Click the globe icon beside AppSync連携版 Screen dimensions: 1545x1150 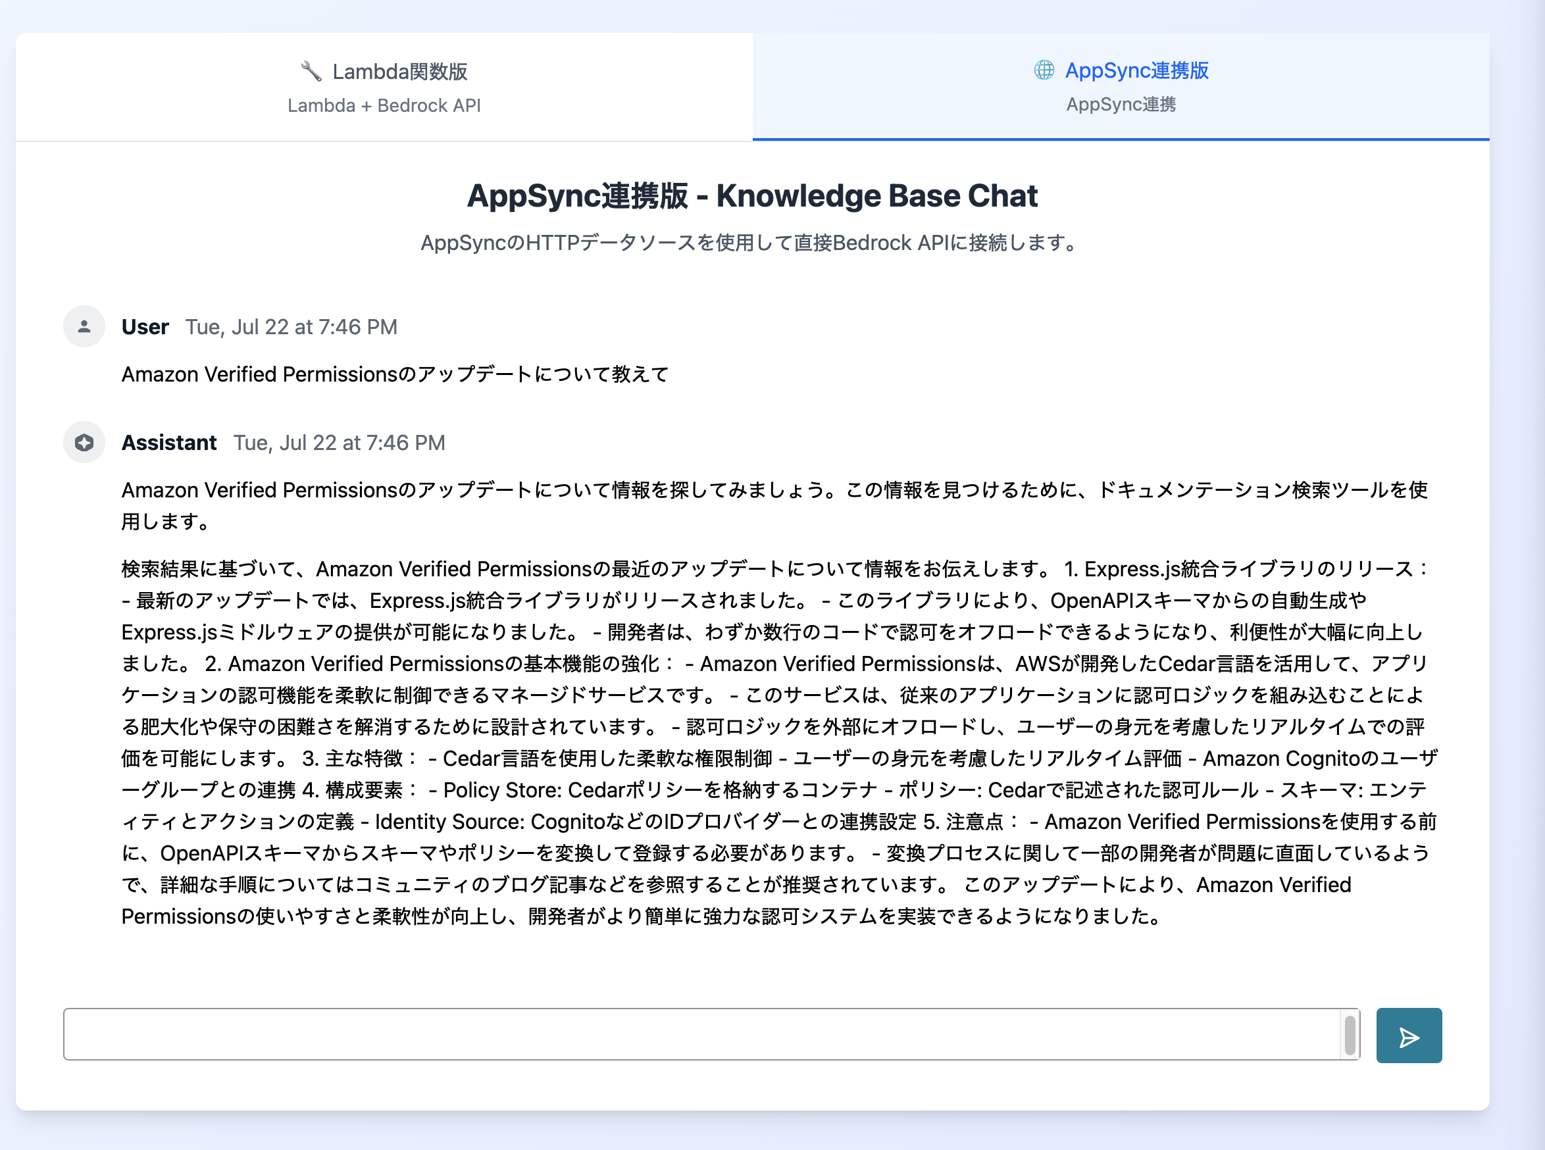pyautogui.click(x=1044, y=70)
